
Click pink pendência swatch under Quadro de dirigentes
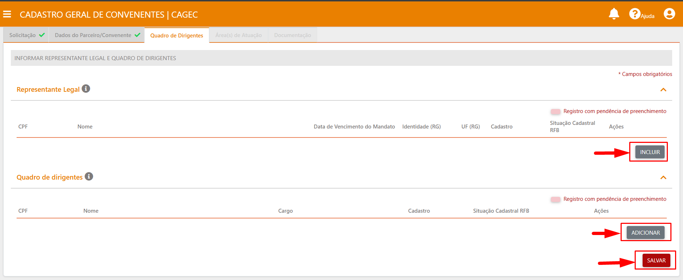(556, 199)
